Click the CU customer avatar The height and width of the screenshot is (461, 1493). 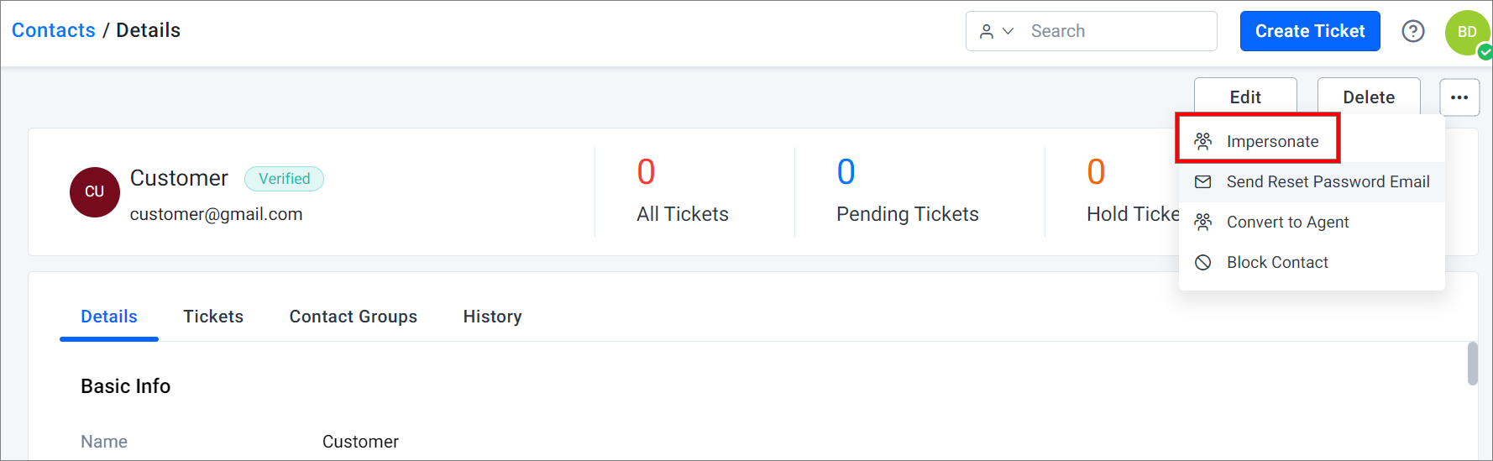point(95,192)
